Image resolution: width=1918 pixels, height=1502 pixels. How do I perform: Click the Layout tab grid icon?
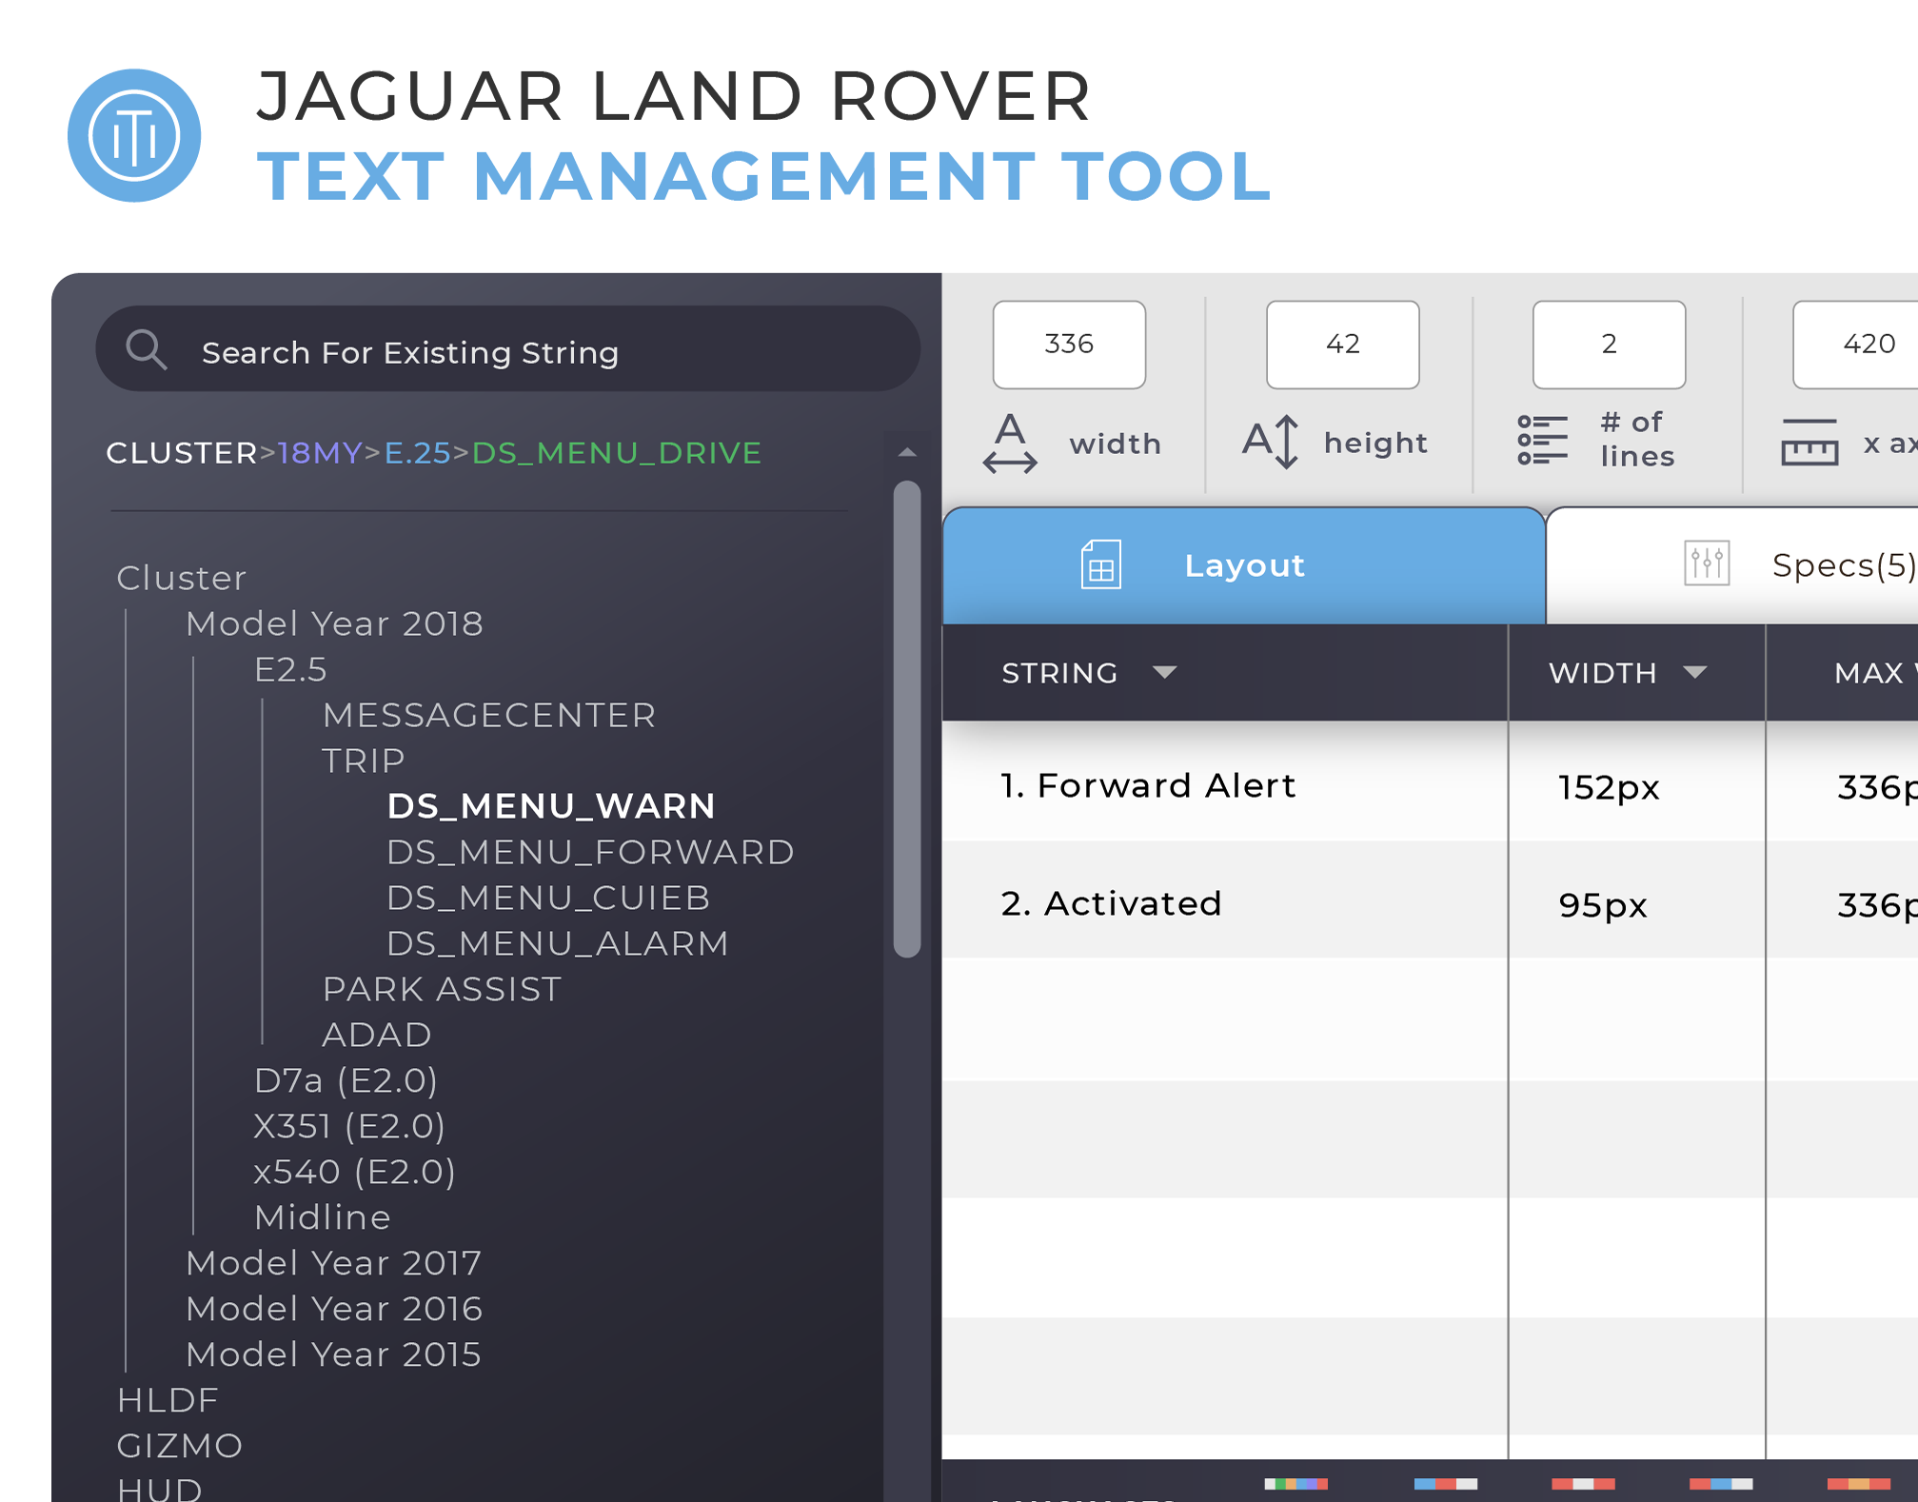point(1101,565)
